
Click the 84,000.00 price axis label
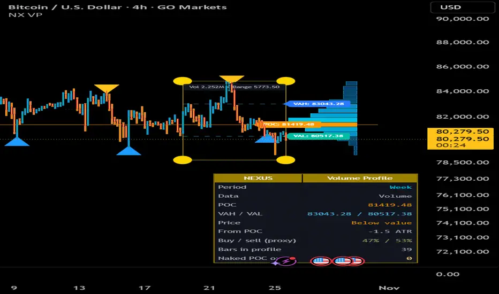click(x=463, y=91)
